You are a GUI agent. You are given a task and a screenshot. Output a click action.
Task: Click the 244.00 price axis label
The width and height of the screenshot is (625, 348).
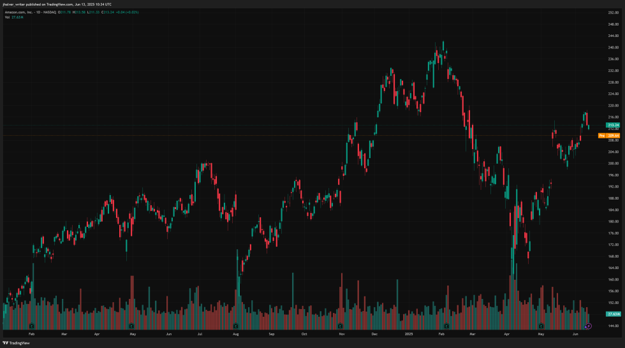click(613, 36)
